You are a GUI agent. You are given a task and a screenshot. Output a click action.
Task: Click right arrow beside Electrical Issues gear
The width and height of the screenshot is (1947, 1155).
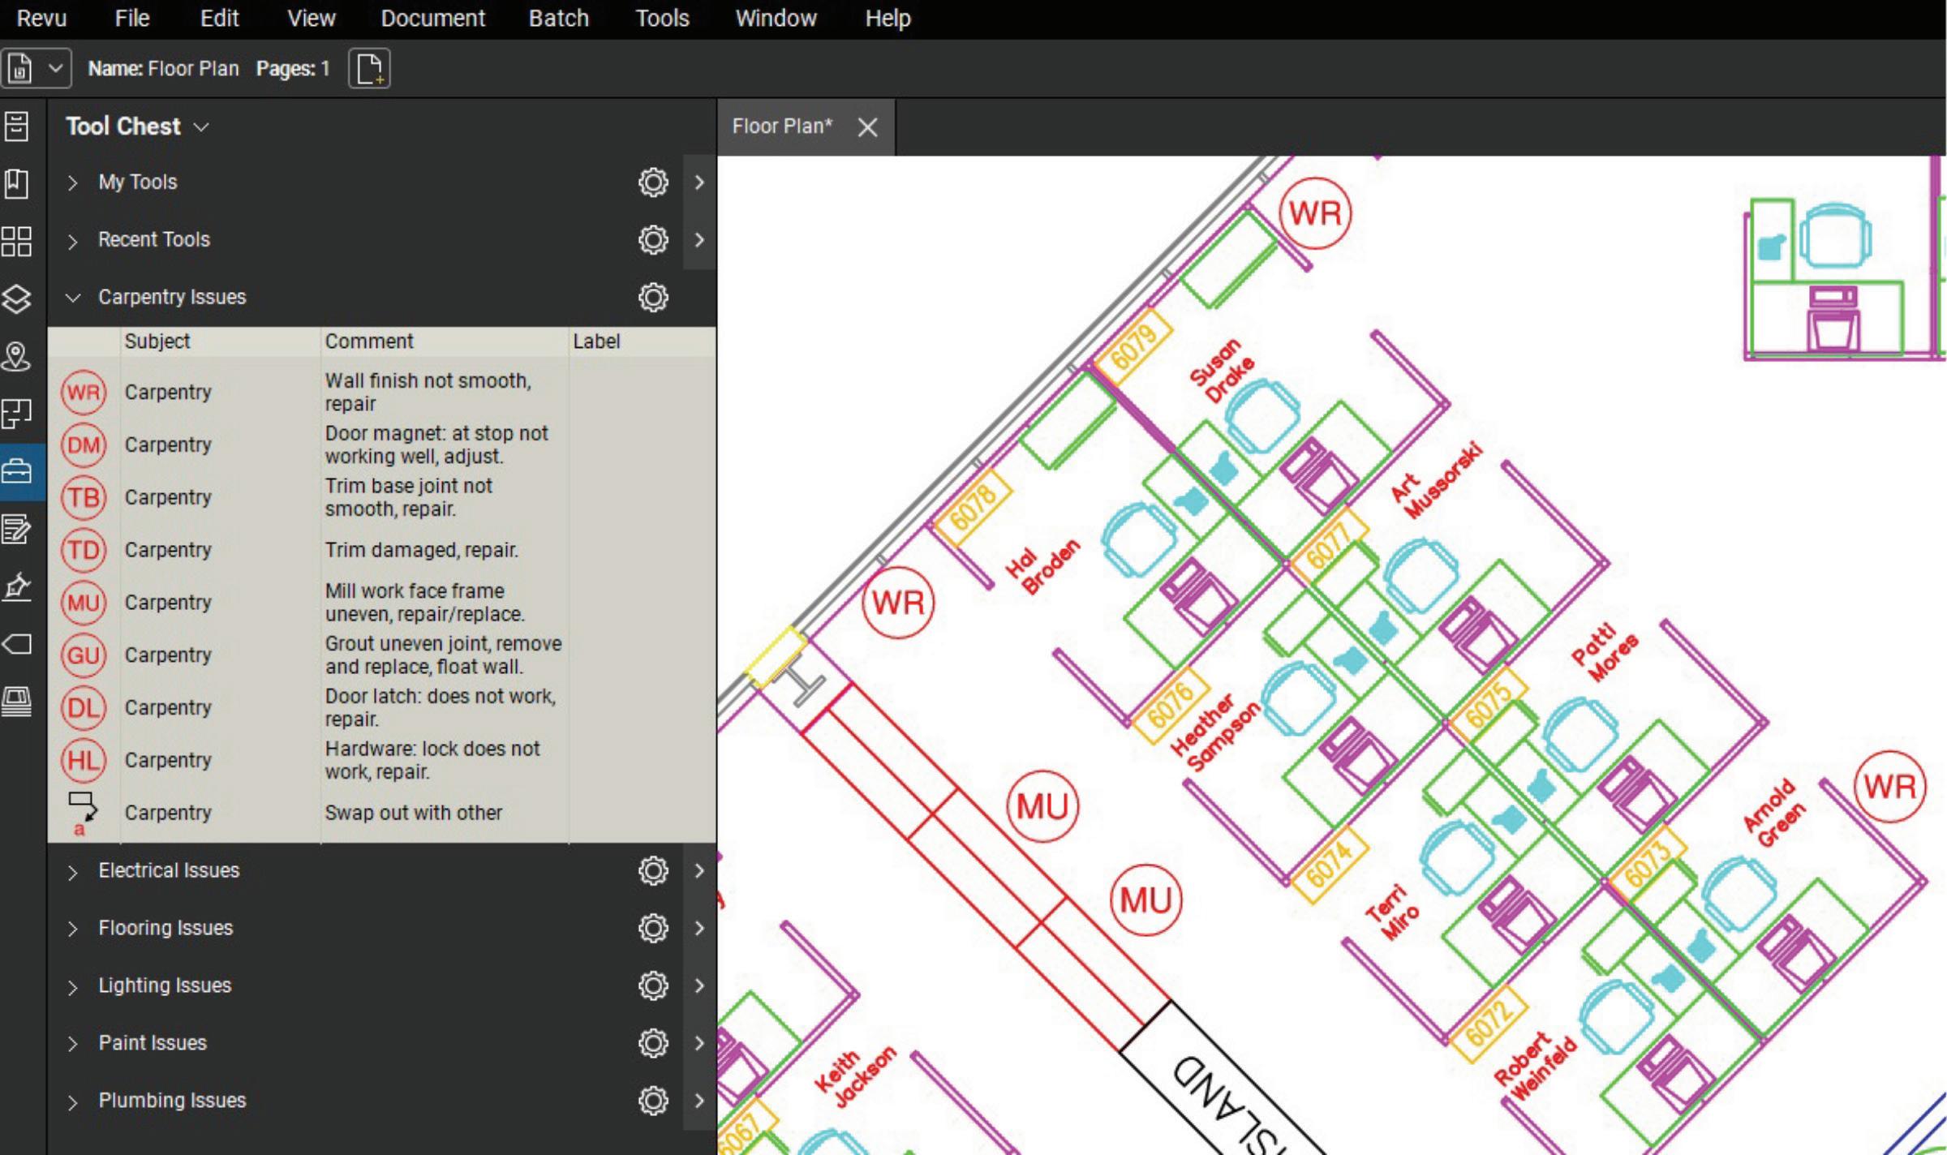[699, 871]
